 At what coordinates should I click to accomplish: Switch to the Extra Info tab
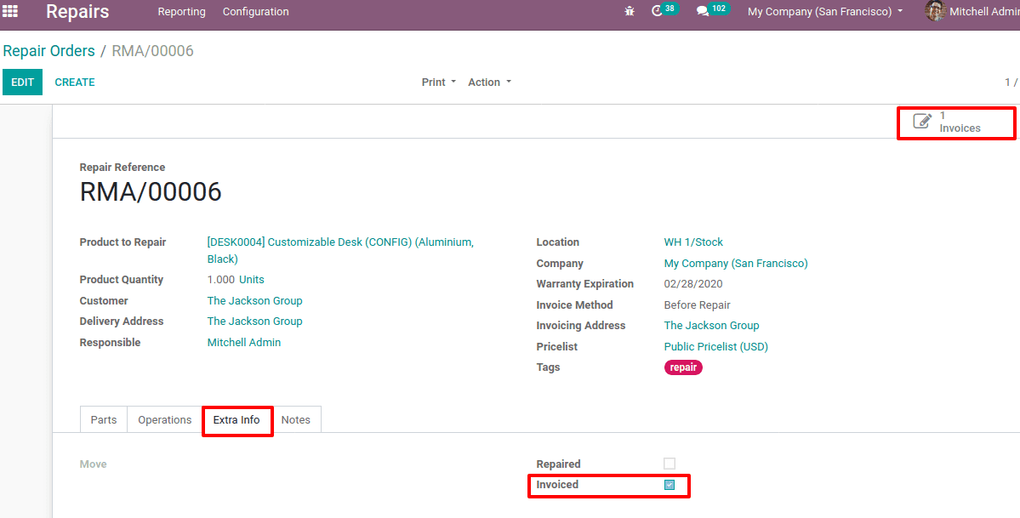pos(236,419)
